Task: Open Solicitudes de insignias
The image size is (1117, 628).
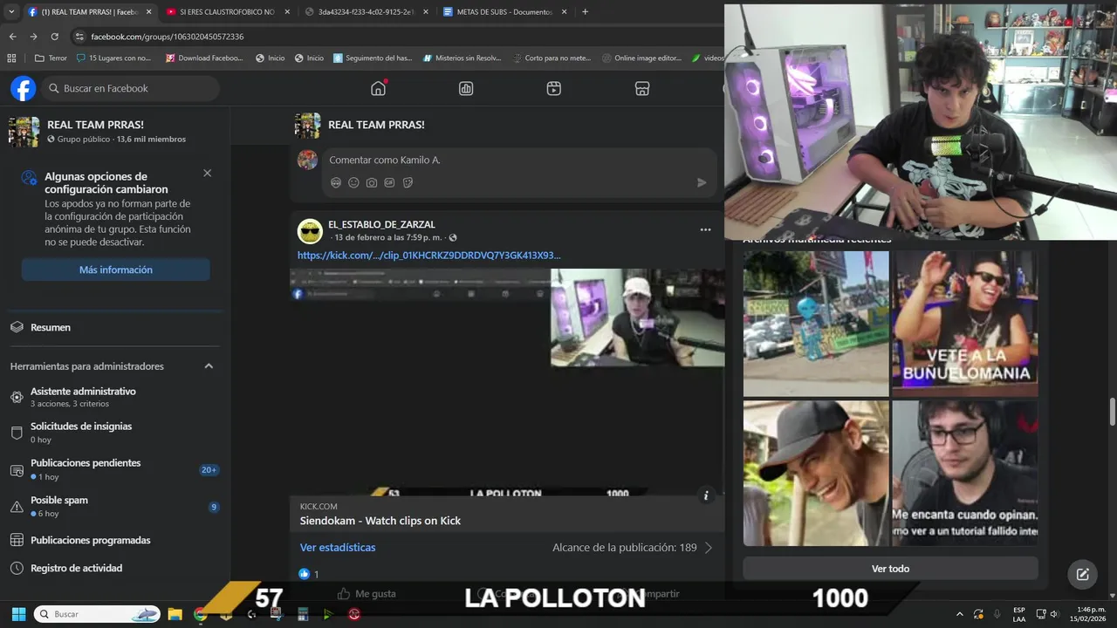Action: click(x=114, y=433)
